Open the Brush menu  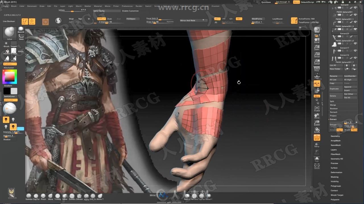(x=14, y=6)
